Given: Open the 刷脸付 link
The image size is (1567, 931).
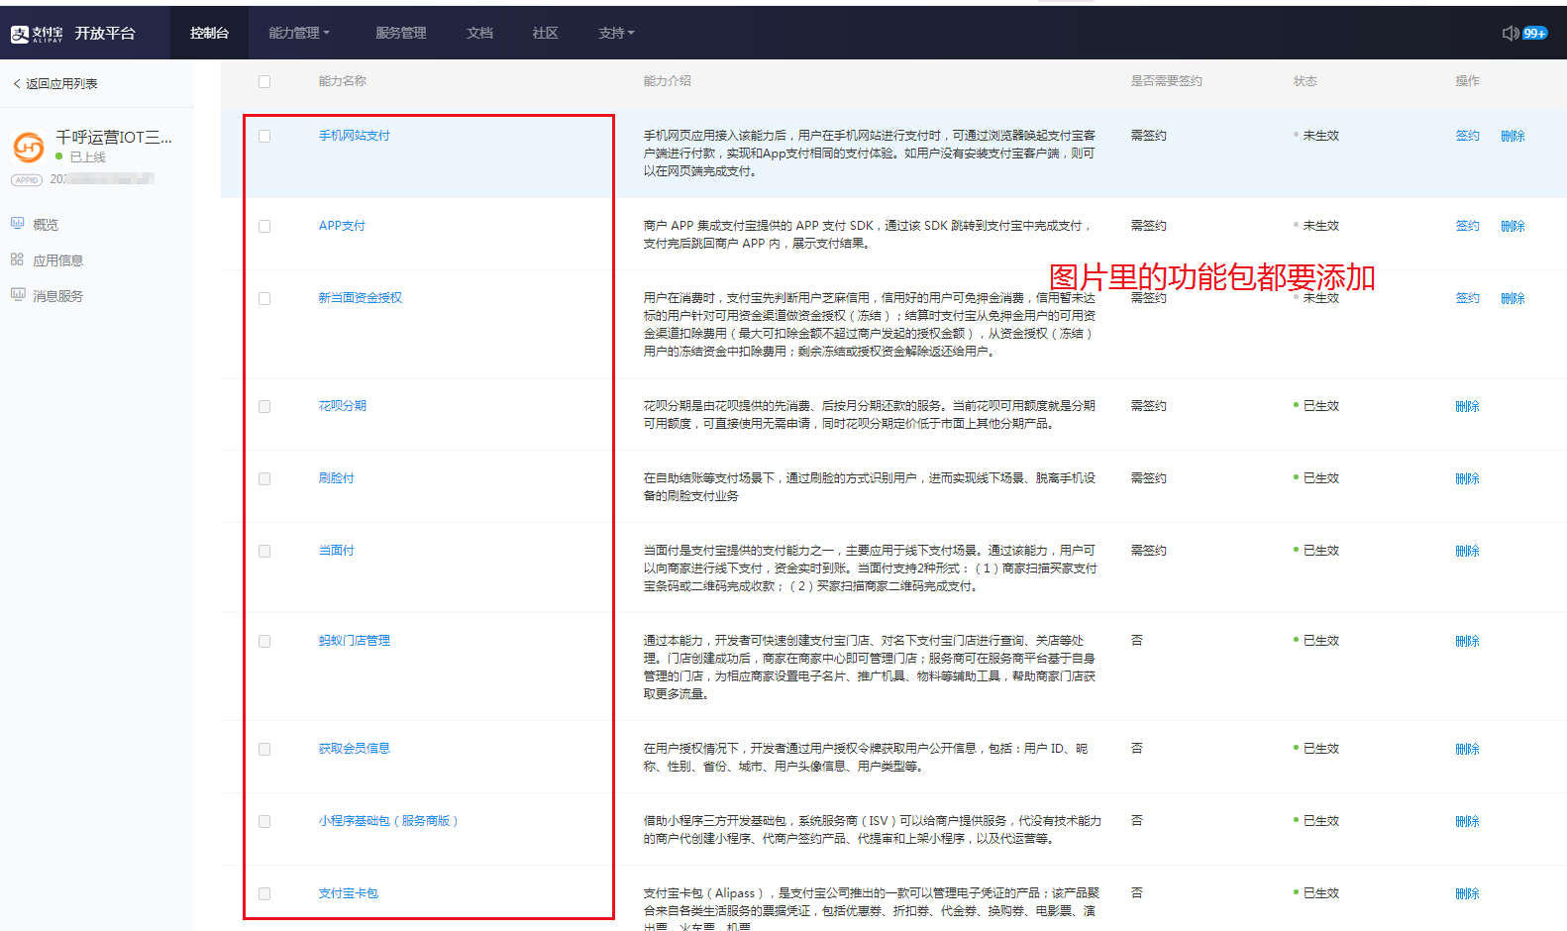Looking at the screenshot, I should (x=336, y=478).
